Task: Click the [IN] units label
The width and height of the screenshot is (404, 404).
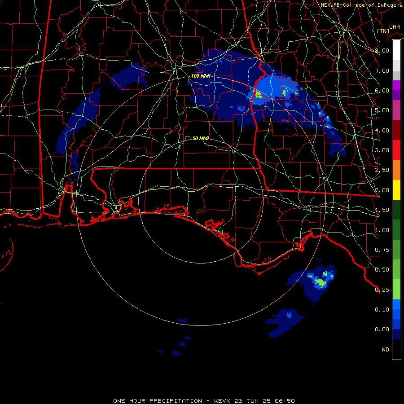Action: [383, 31]
